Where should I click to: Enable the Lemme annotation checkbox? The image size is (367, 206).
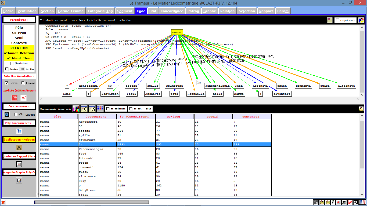point(23,83)
